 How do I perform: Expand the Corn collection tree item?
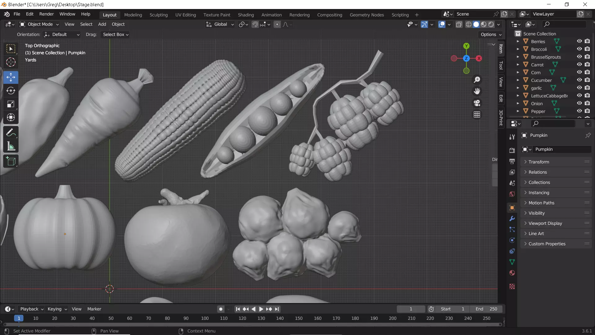click(x=518, y=72)
